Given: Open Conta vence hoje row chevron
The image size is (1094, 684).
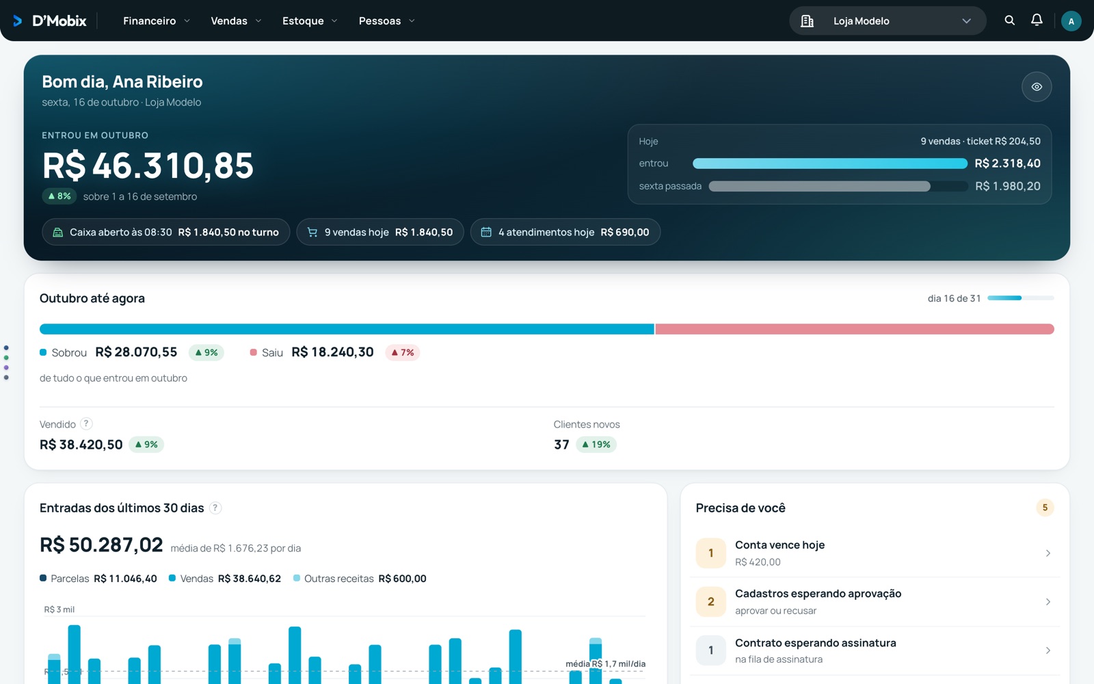Looking at the screenshot, I should (1048, 553).
